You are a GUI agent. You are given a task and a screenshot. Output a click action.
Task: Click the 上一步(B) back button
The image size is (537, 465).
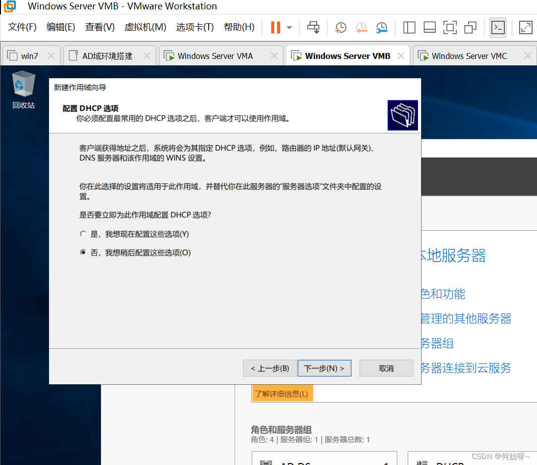tap(270, 368)
